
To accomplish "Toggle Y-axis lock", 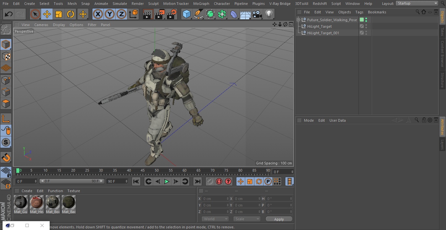I will tap(109, 14).
